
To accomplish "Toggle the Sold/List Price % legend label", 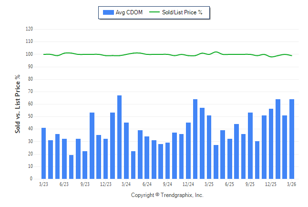I will pos(182,12).
